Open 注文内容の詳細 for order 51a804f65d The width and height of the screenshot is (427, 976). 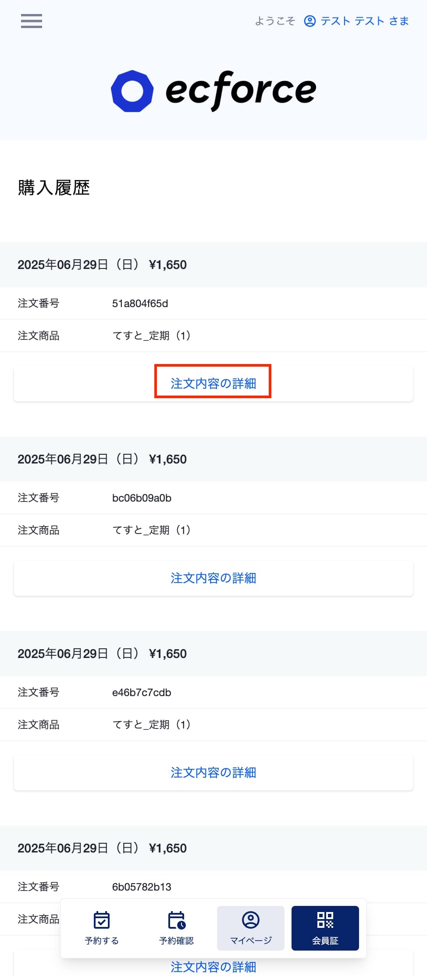[x=213, y=383]
